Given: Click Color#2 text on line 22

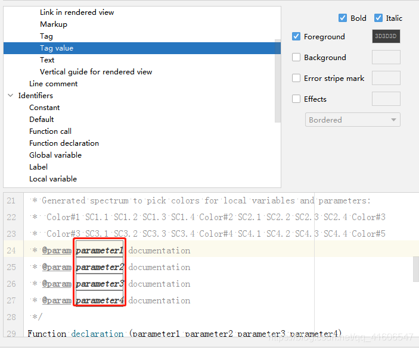Looking at the screenshot, I should [x=216, y=217].
